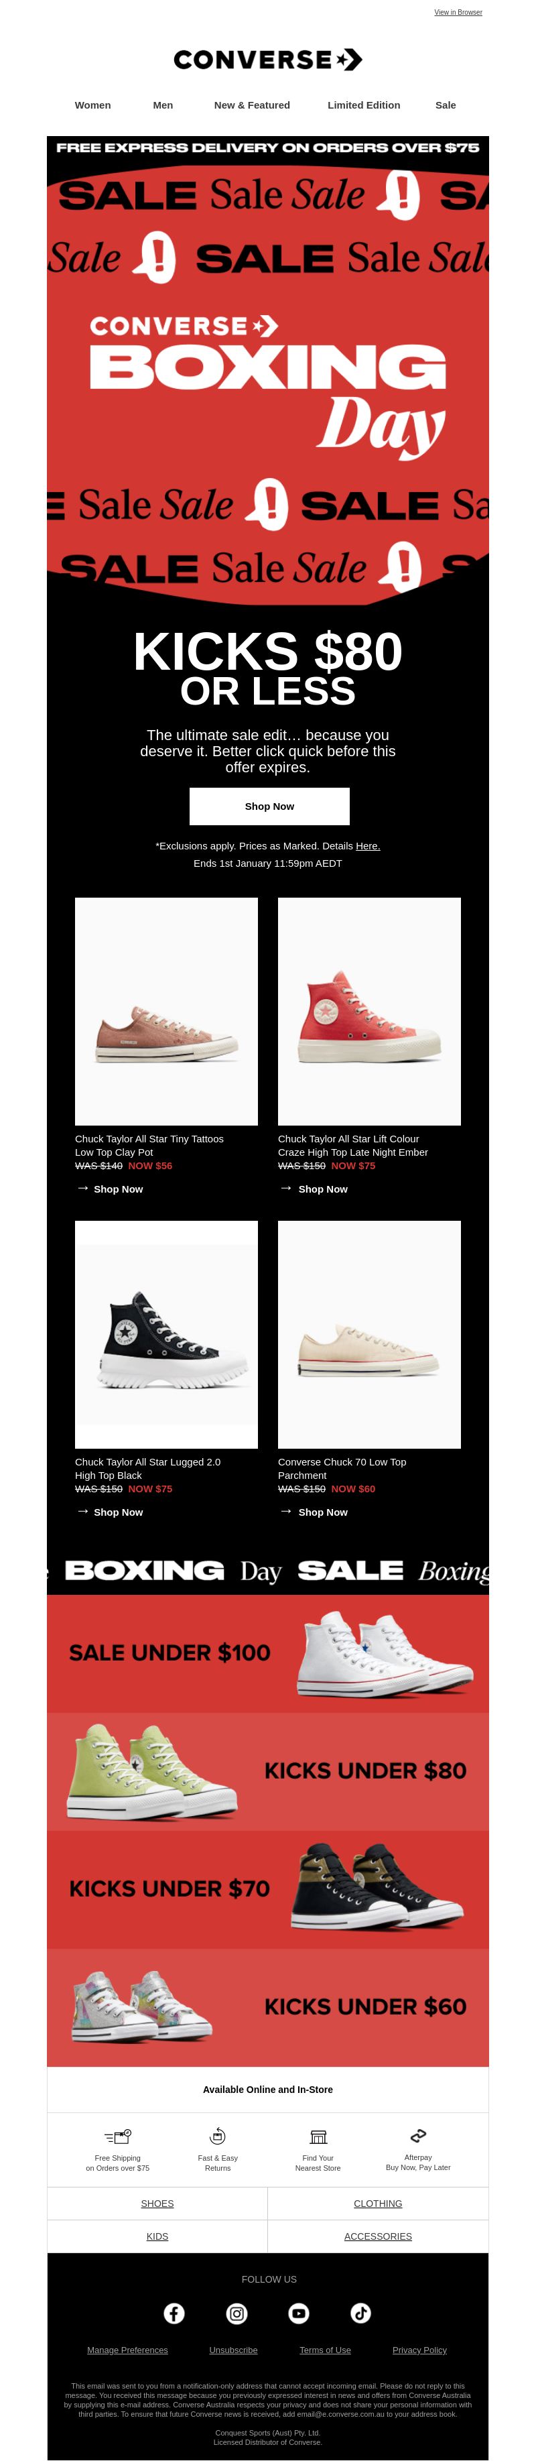Click the View in Browser link
The image size is (536, 2461).
pos(458,13)
